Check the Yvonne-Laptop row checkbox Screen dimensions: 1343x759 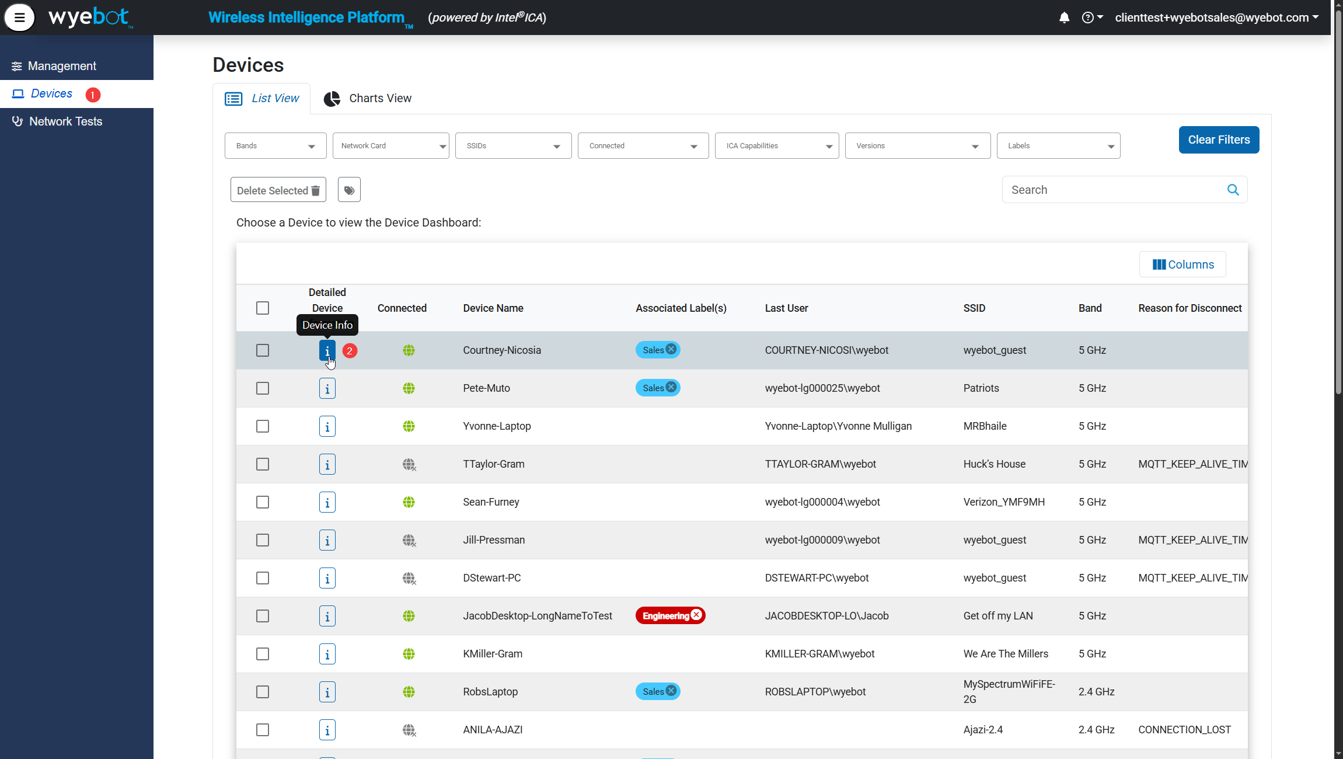coord(263,426)
